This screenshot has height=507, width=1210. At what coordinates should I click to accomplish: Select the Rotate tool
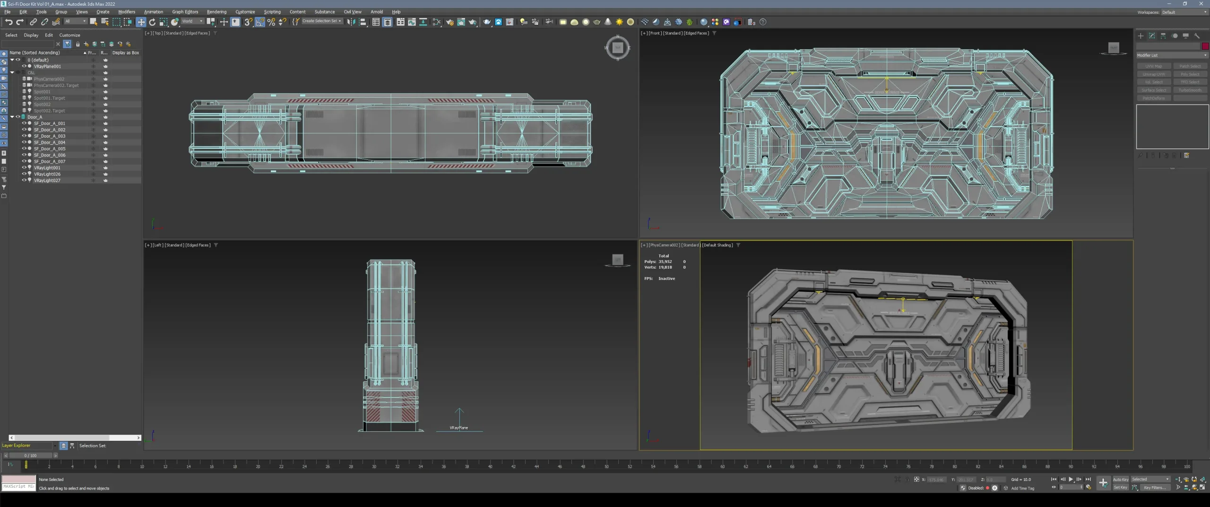[152, 22]
